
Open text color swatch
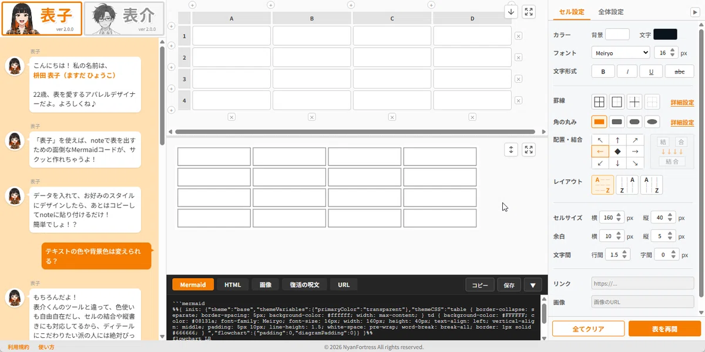(665, 35)
